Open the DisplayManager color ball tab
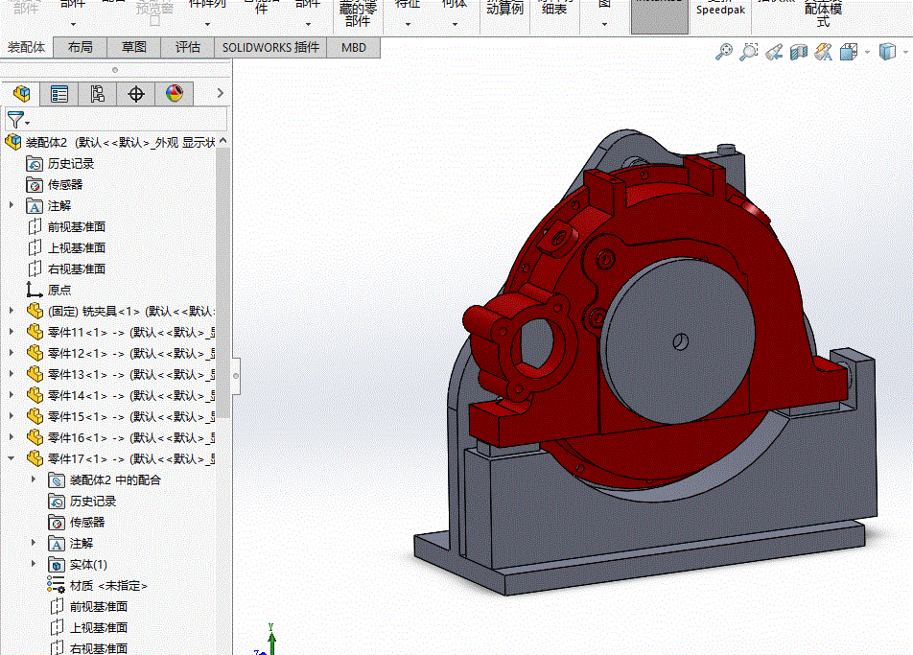913x655 pixels. (x=174, y=93)
